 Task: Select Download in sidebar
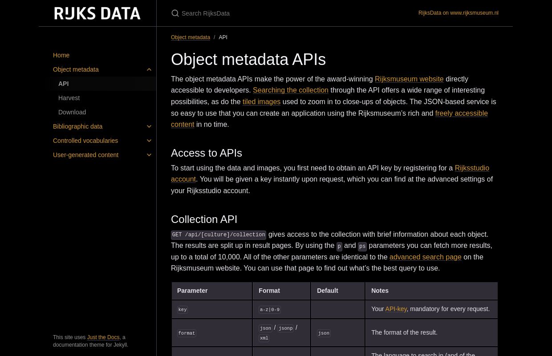coord(72,112)
